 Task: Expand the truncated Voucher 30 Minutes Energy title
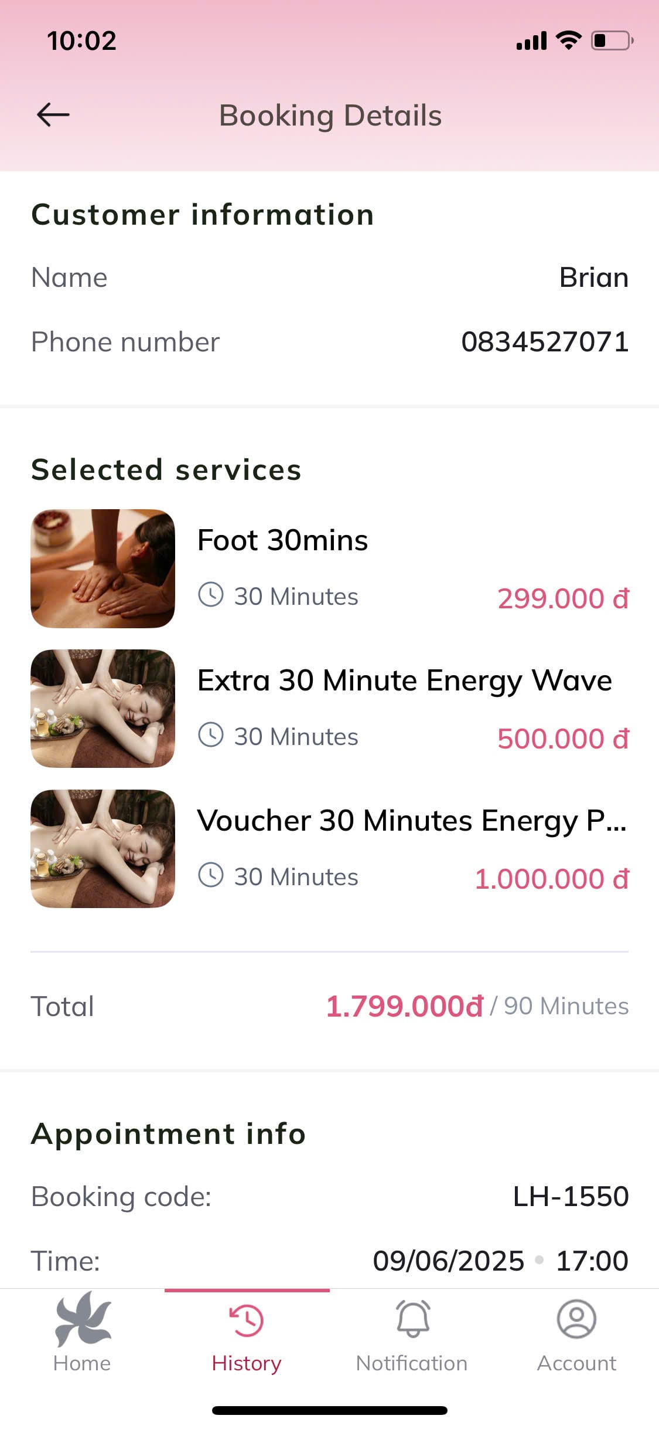411,821
